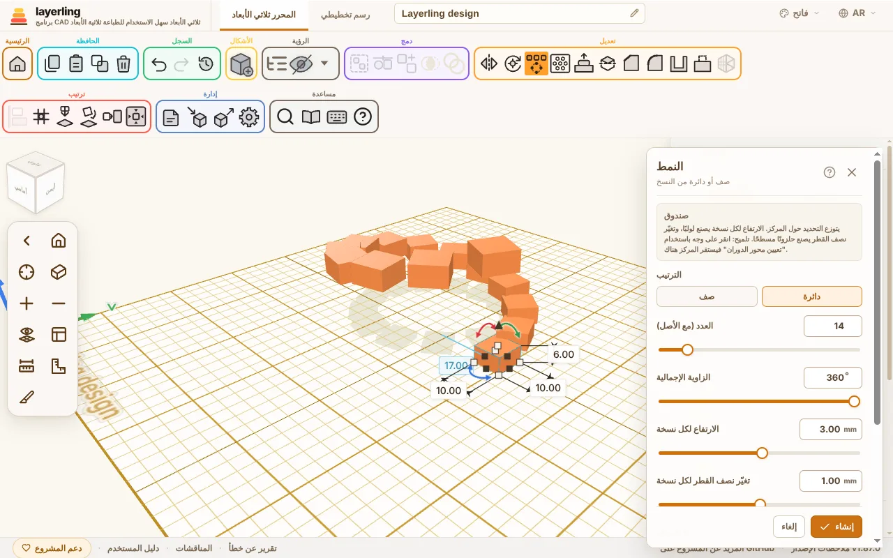The width and height of the screenshot is (893, 558).
Task: Open the settings gear icon
Action: pyautogui.click(x=249, y=116)
